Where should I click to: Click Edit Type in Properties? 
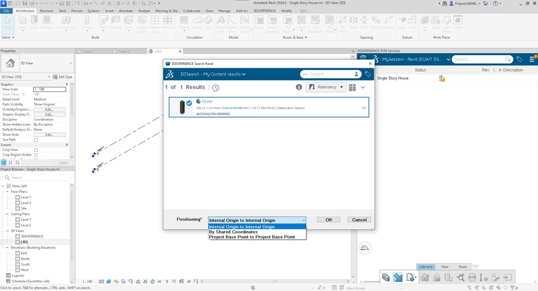[x=63, y=77]
